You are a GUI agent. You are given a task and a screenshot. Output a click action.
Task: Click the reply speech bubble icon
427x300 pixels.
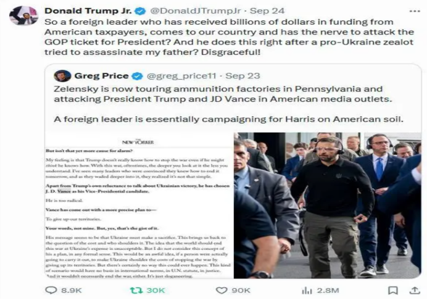pos(51,290)
